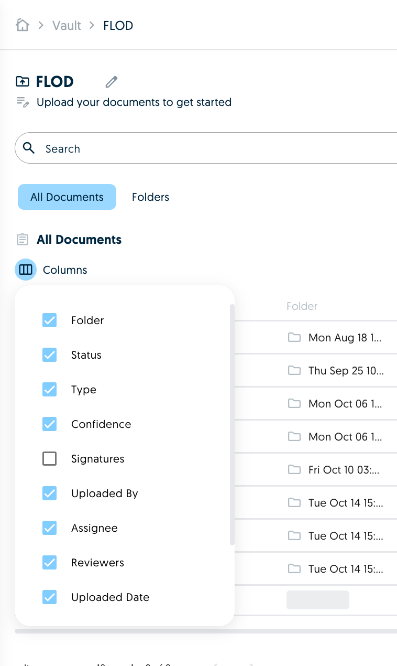Open the Fri Oct 10 folder entry
The image size is (397, 666).
point(344,470)
